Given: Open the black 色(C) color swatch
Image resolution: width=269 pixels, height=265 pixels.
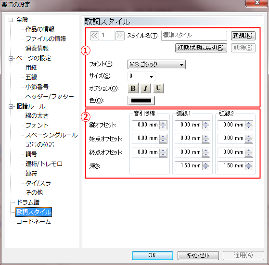Looking at the screenshot, I should coord(141,101).
